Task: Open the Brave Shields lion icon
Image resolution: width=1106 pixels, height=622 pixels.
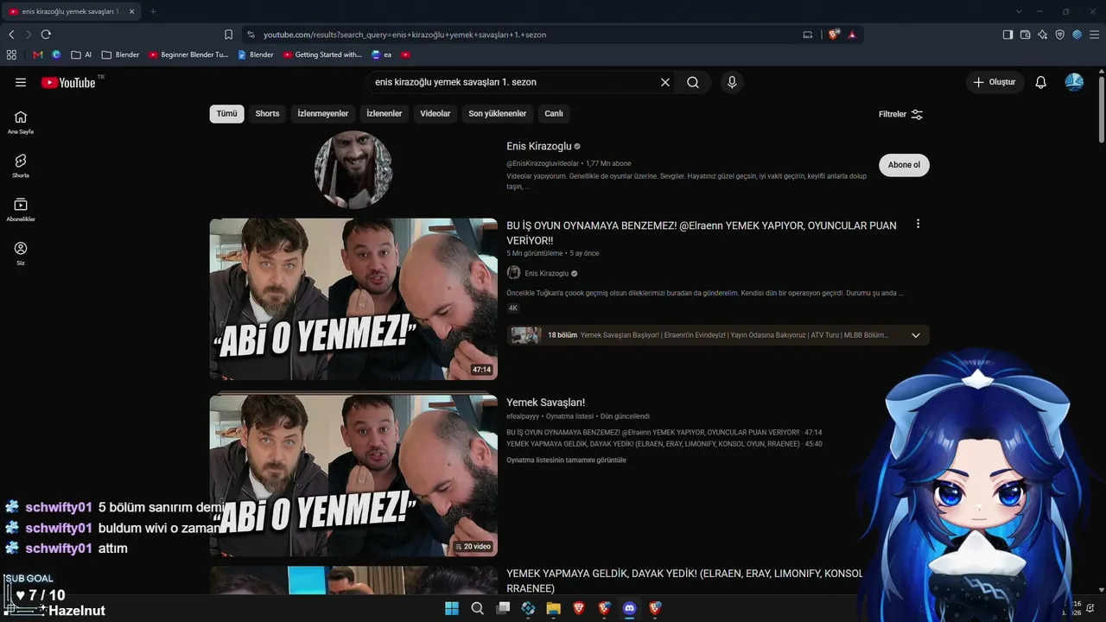Action: (x=834, y=35)
